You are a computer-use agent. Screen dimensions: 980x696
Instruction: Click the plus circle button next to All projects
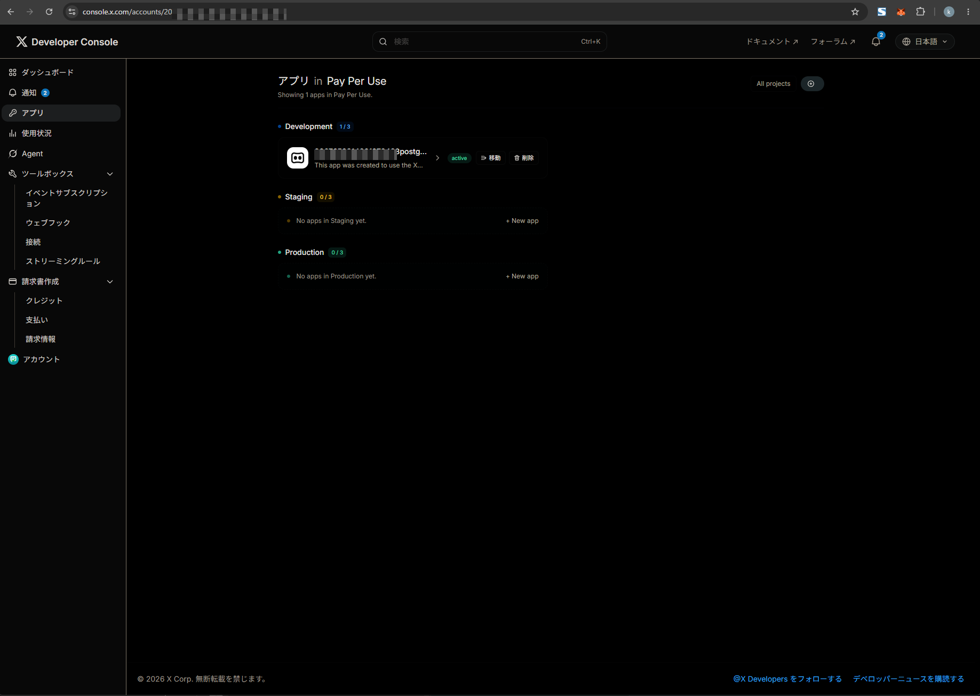(811, 84)
